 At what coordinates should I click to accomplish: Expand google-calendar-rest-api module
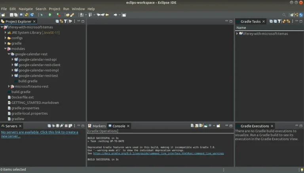click(12, 59)
